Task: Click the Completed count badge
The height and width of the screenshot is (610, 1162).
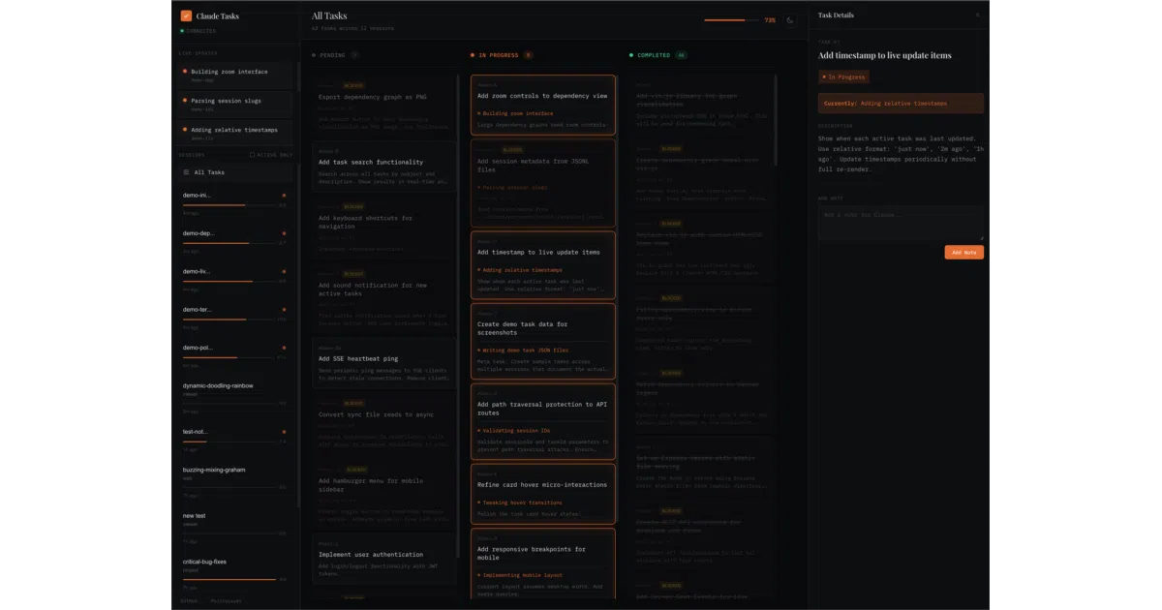Action: 682,55
